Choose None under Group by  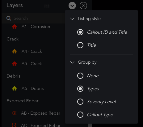pyautogui.click(x=80, y=76)
